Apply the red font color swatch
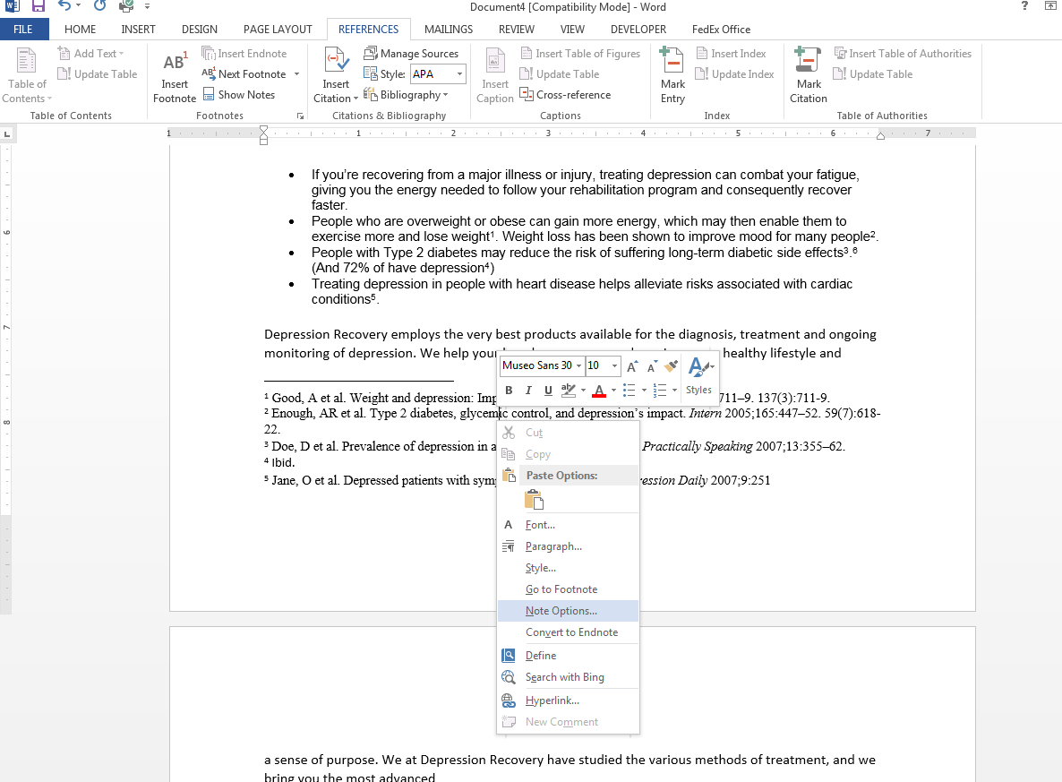Image resolution: width=1062 pixels, height=782 pixels. (x=598, y=391)
